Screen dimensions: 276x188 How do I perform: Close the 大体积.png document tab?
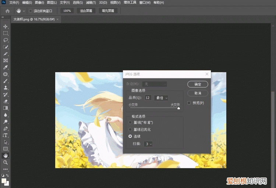[57, 19]
